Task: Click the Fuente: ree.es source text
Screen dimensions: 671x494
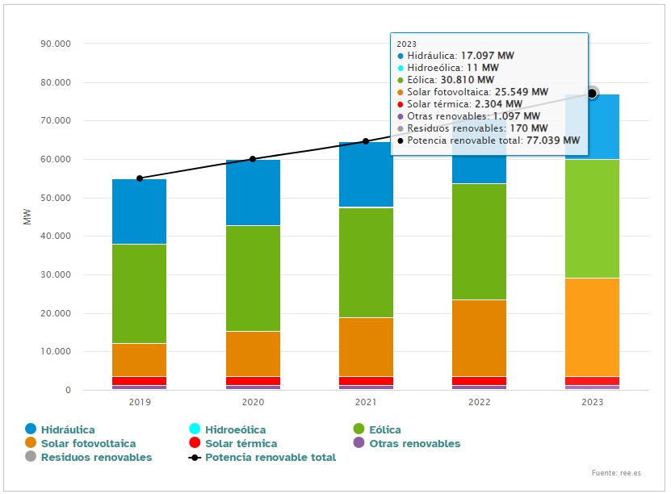Action: tap(616, 473)
